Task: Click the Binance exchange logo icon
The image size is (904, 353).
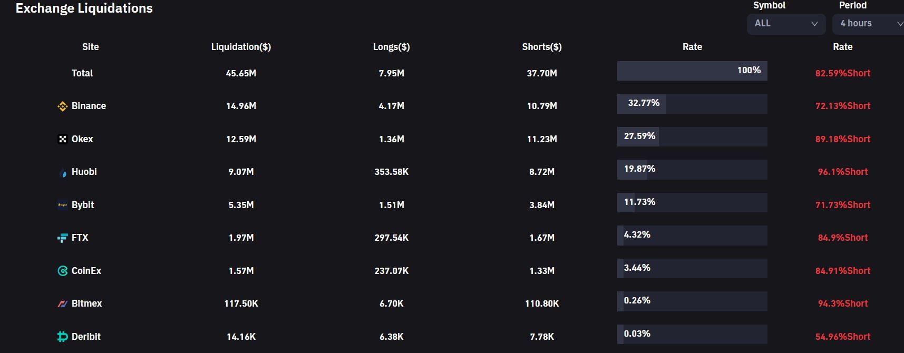Action: 63,106
